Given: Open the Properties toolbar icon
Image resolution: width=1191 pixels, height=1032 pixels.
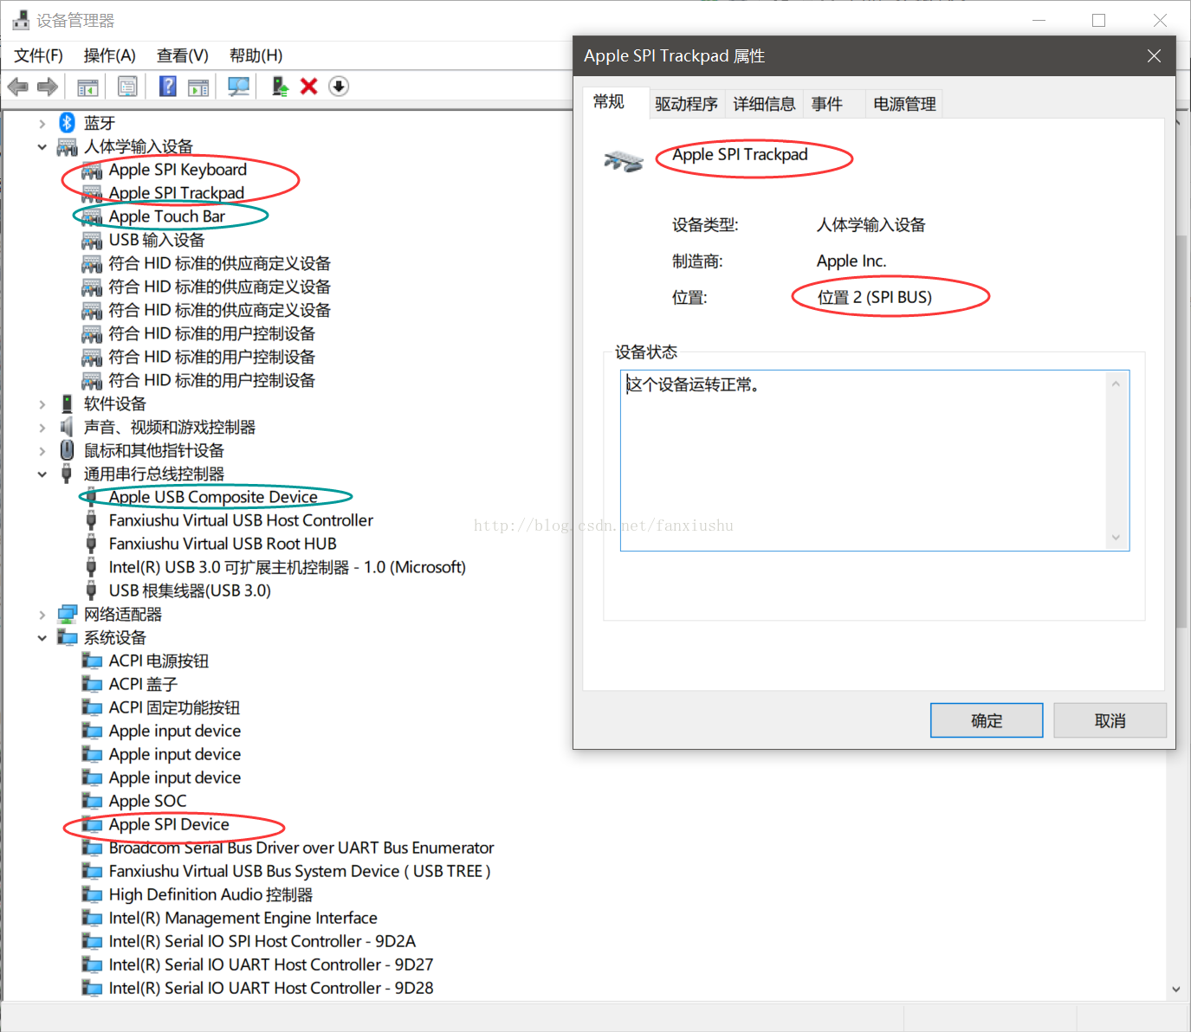Looking at the screenshot, I should pos(127,87).
